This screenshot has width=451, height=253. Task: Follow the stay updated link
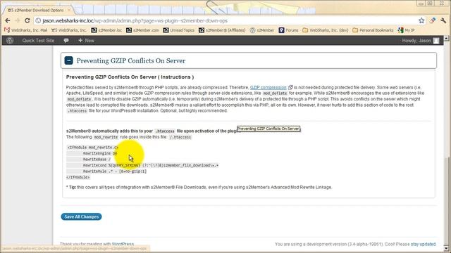pyautogui.click(x=423, y=245)
